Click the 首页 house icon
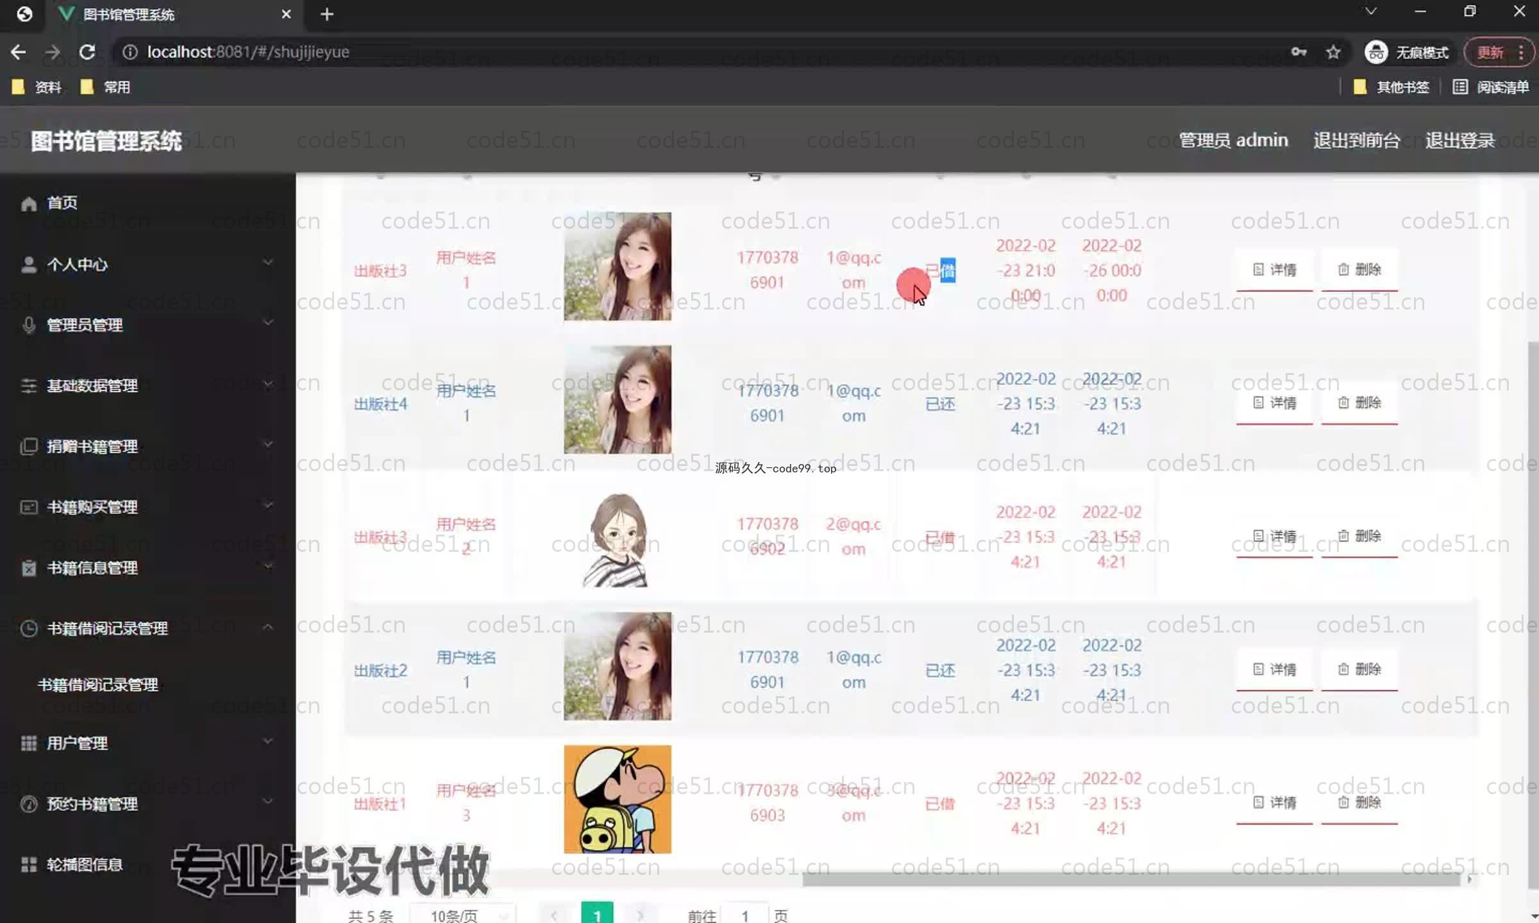This screenshot has width=1539, height=923. (x=28, y=204)
